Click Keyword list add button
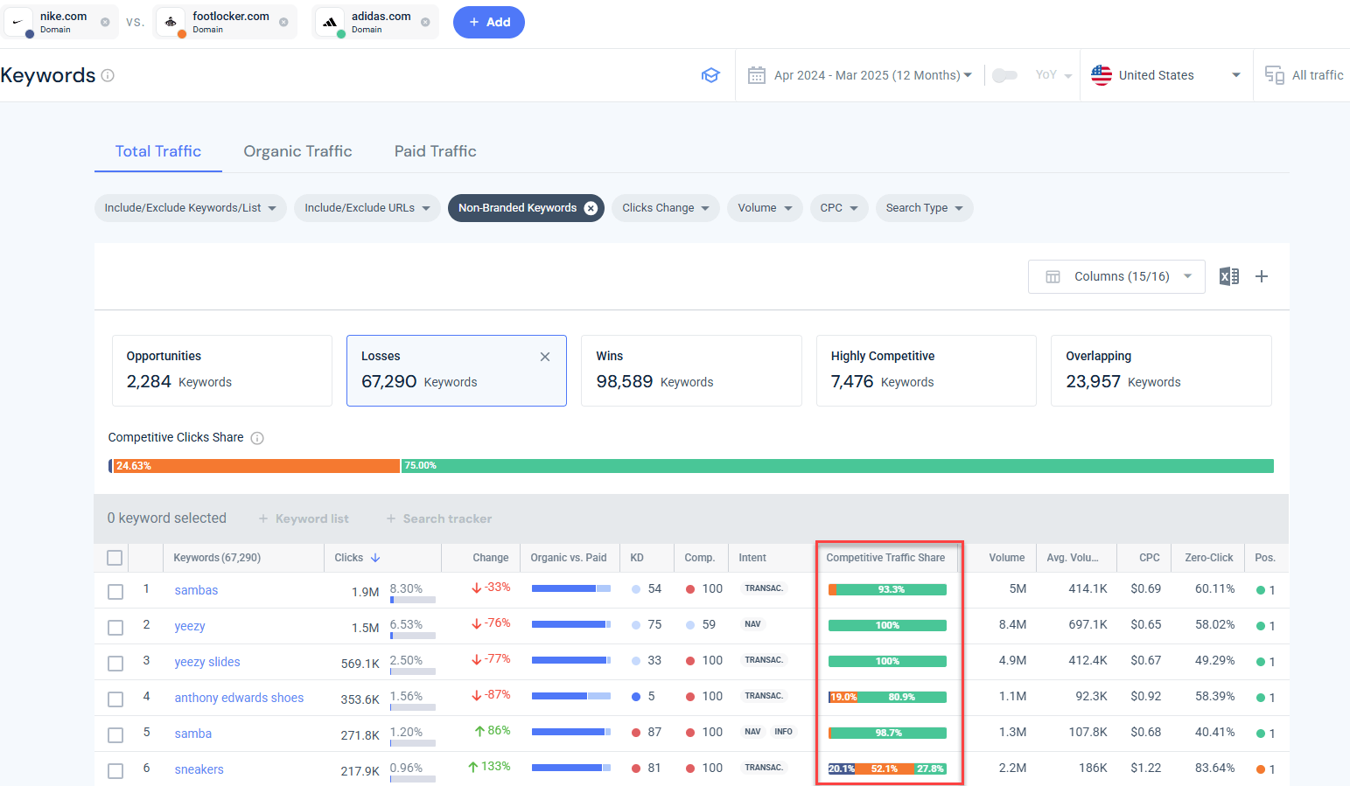Image resolution: width=1350 pixels, height=786 pixels. coord(304,518)
